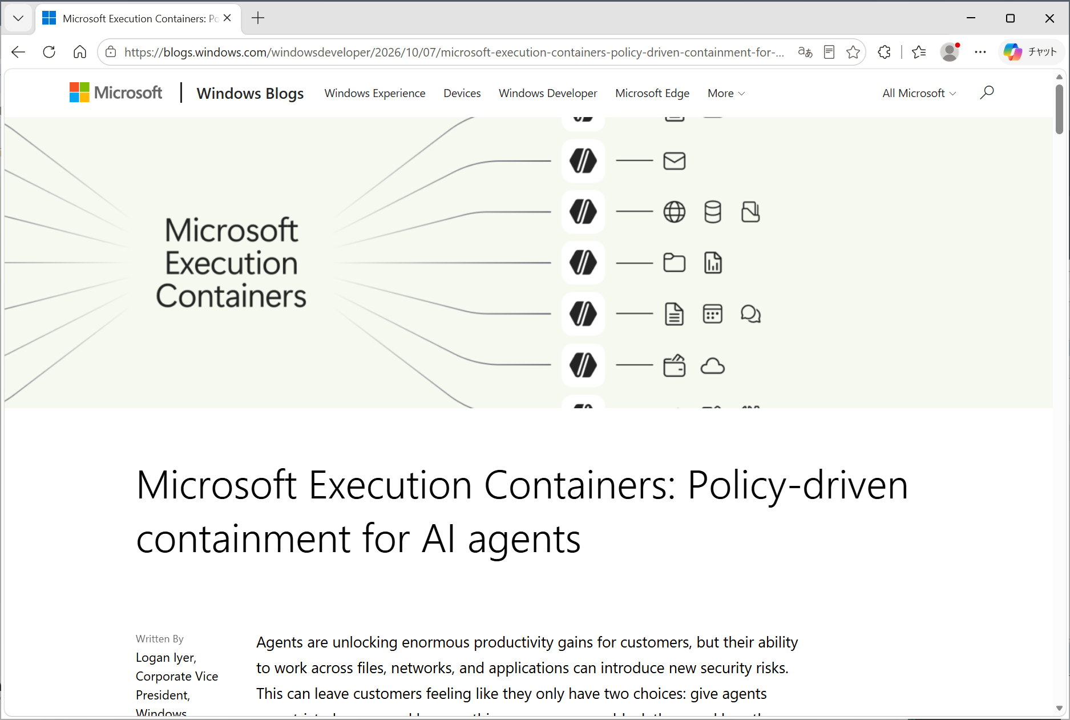Click the address bar URL

454,52
